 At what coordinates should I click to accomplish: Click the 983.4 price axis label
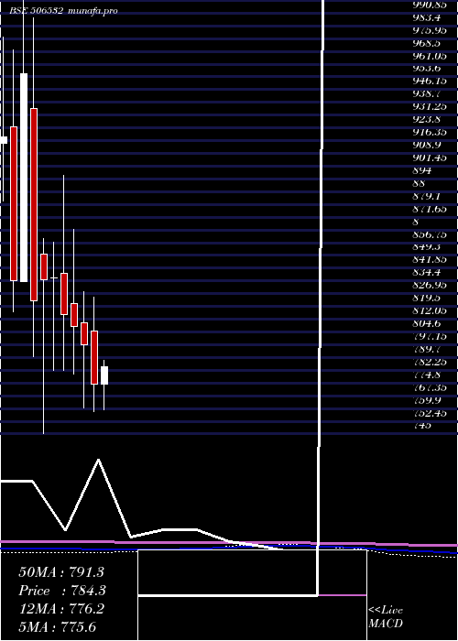pos(429,17)
